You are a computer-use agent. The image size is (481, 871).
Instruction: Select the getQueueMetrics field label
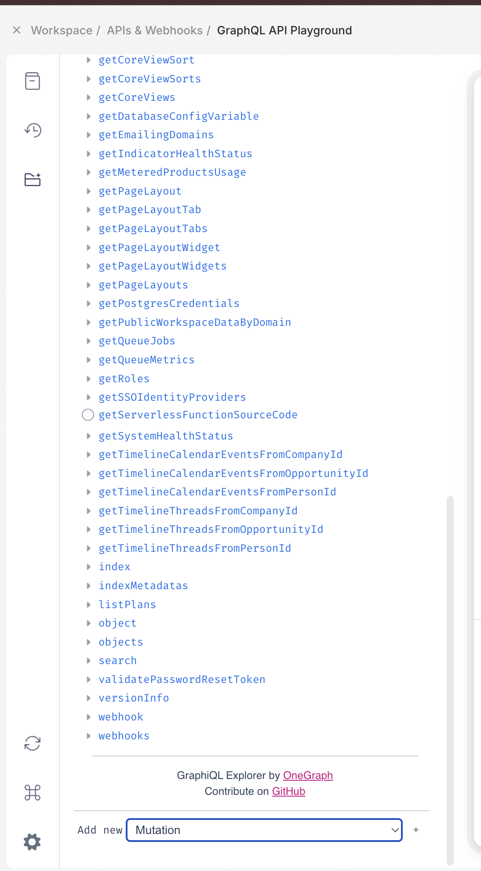coord(146,360)
